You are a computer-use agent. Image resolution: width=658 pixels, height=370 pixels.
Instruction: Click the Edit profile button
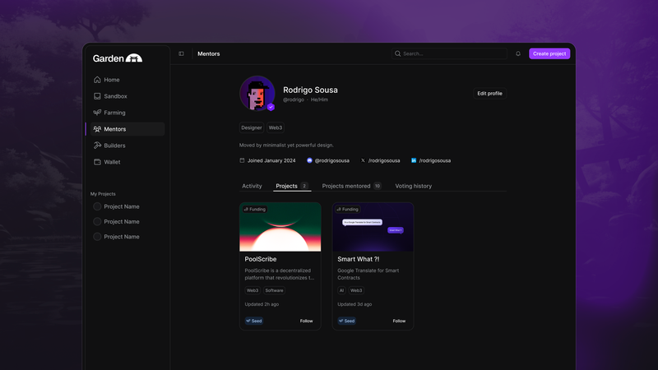pyautogui.click(x=489, y=94)
